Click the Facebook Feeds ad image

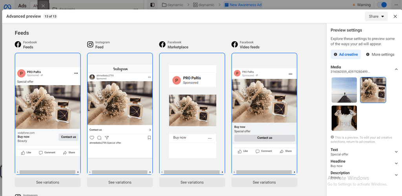pyautogui.click(x=48, y=107)
